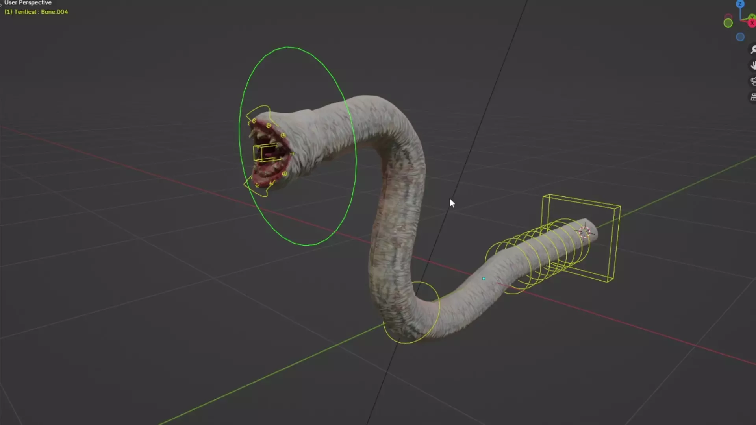Click the Pan view hand icon

click(x=753, y=65)
